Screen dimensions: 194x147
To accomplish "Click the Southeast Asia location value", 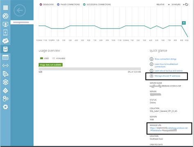I will point(156,139).
